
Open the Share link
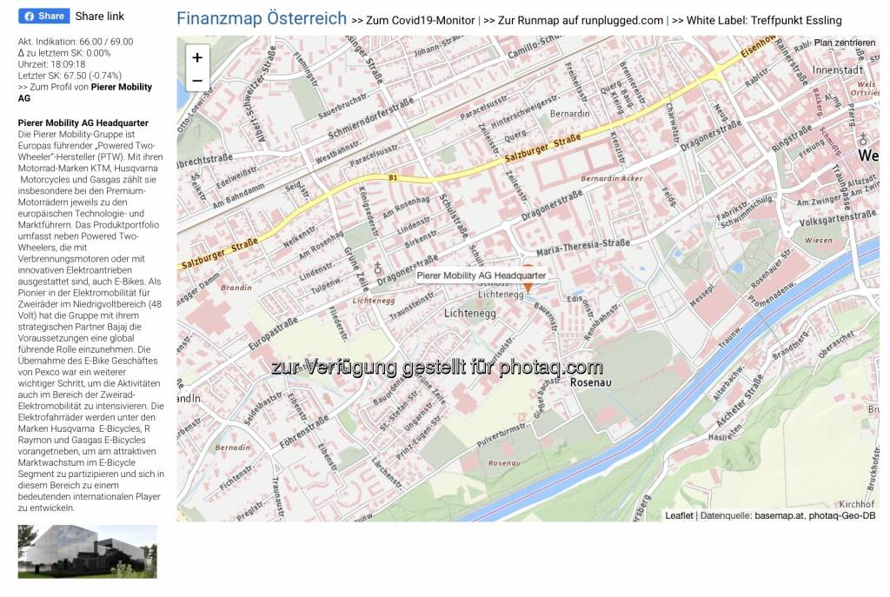tap(99, 16)
